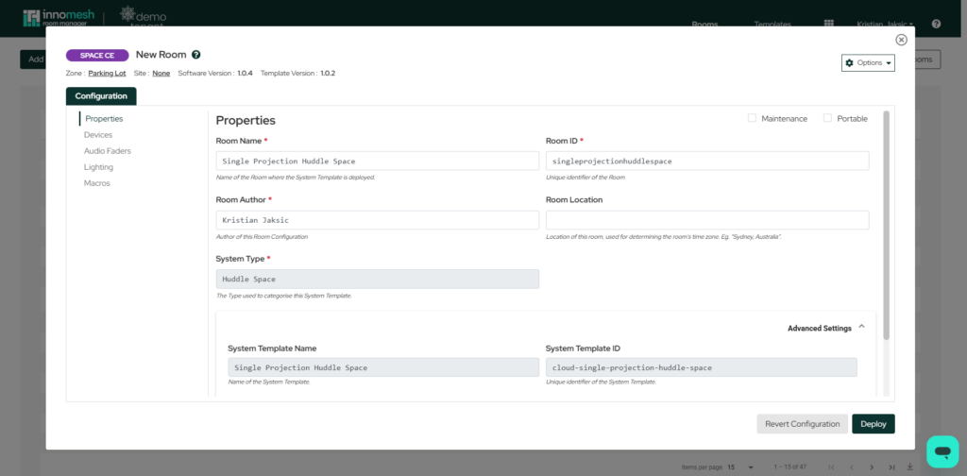Click into the Room Location field

pos(707,220)
